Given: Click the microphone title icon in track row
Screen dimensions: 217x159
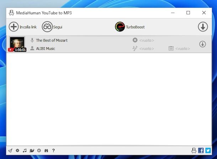Looking at the screenshot, I should [32, 40].
